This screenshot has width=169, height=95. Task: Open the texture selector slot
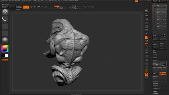pyautogui.click(x=5, y=34)
